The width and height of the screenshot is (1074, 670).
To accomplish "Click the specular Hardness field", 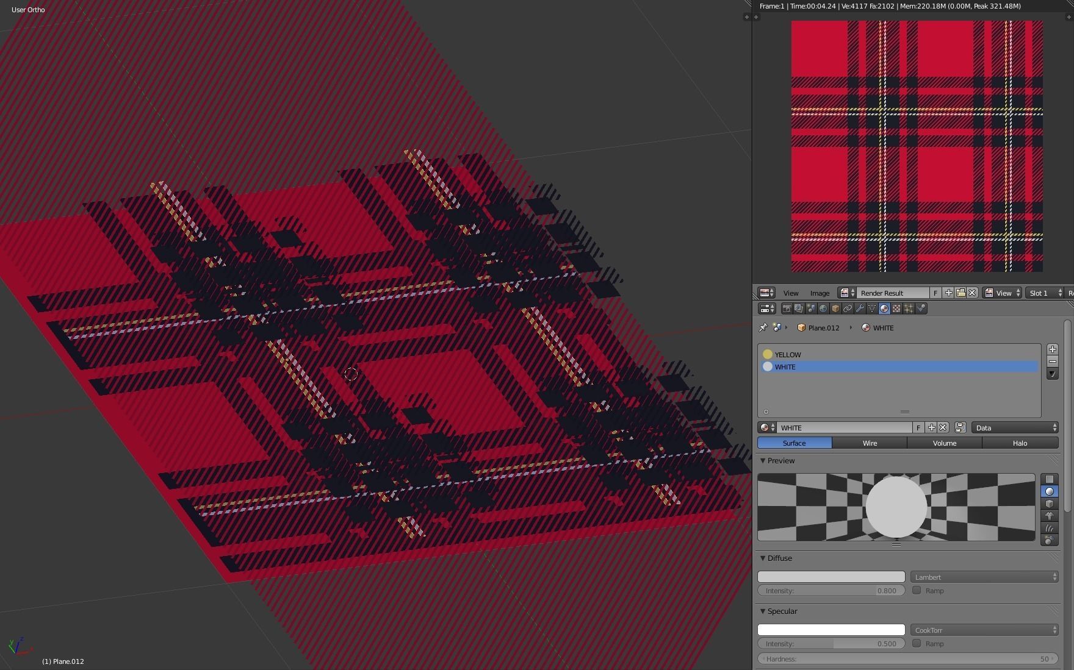I will tap(908, 658).
